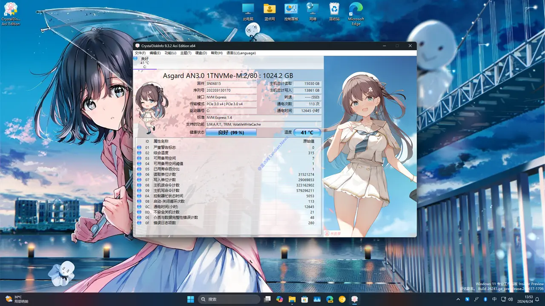The width and height of the screenshot is (545, 306).
Task: Click the 良好 (99 %) health status button
Action: pyautogui.click(x=231, y=133)
